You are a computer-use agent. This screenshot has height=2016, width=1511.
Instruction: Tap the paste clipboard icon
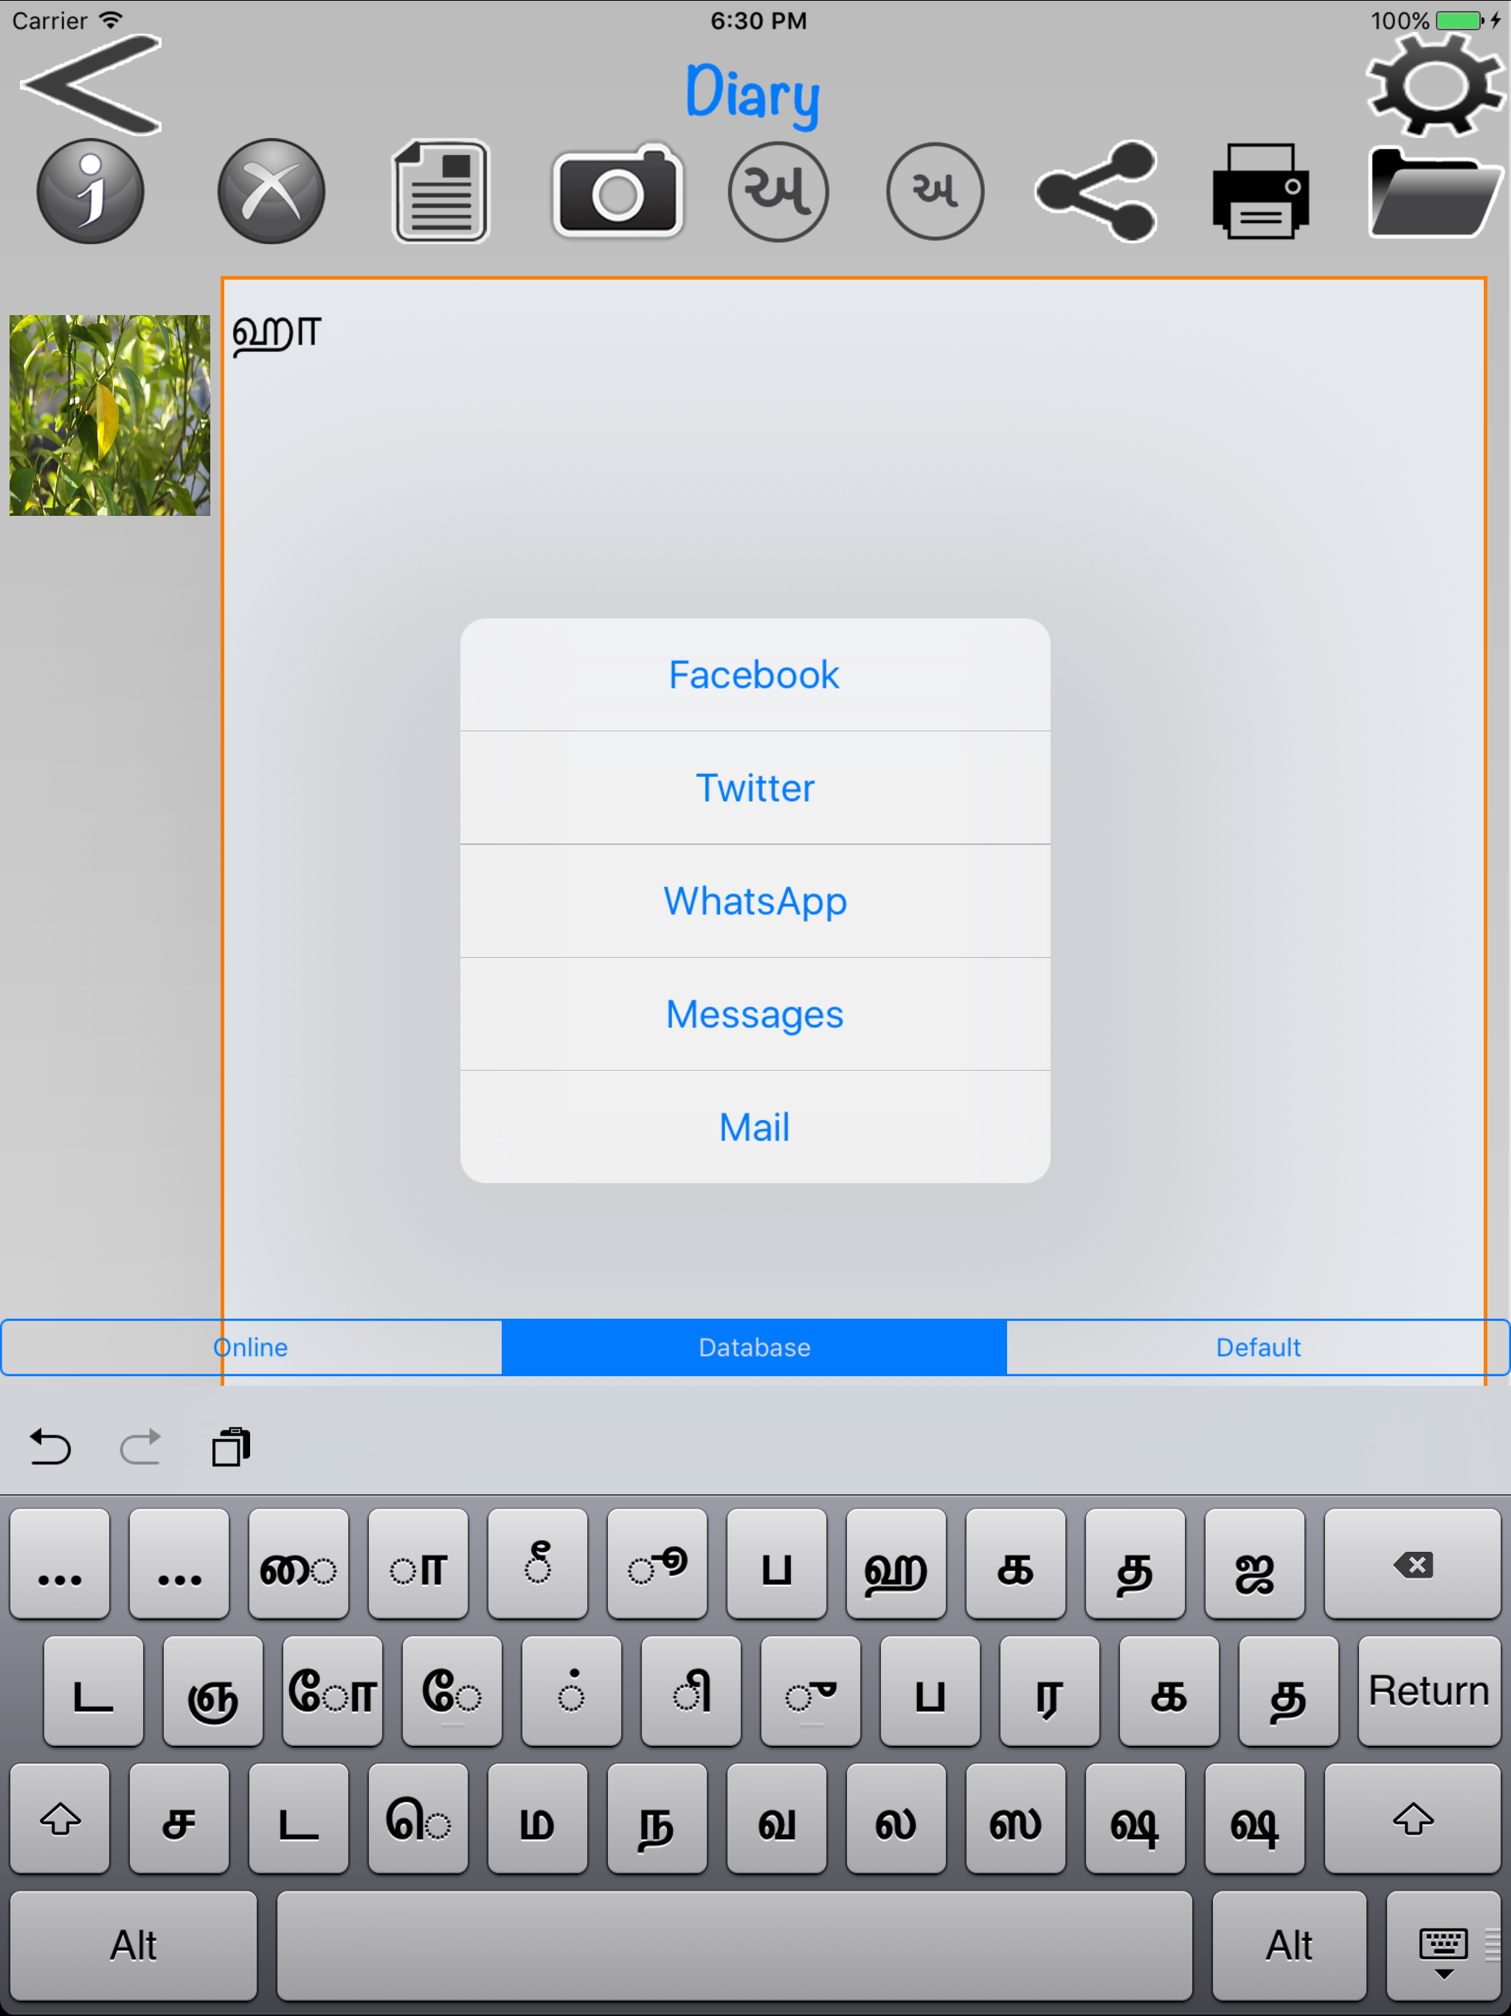click(231, 1446)
